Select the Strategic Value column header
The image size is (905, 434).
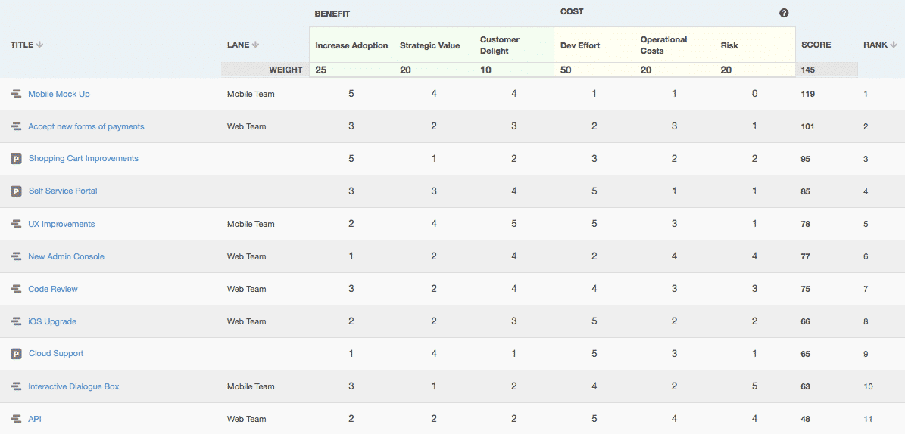[430, 45]
